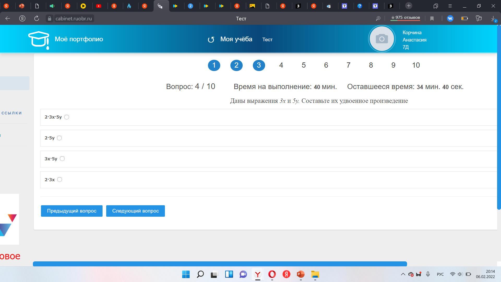Click the graduation cap logo icon
Viewport: 501px width, 282px height.
coord(39,40)
